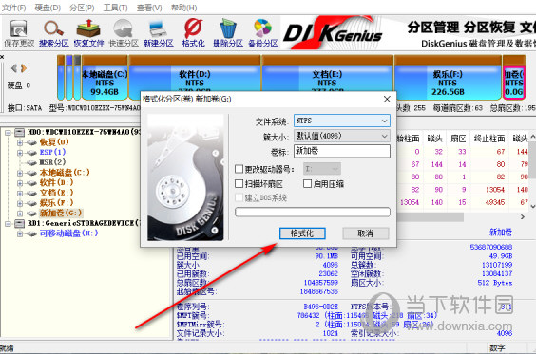536x354 pixels.
Task: Collapse the HD0 disk tree node
Action: pyautogui.click(x=8, y=133)
